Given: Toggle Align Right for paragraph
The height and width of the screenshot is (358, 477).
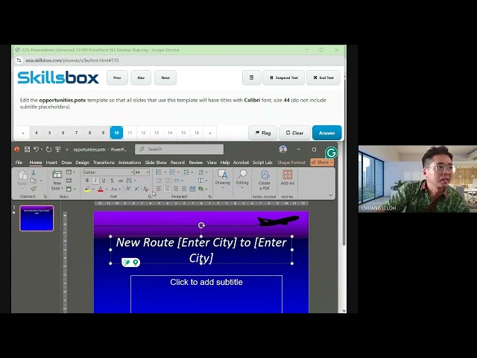Looking at the screenshot, I should (x=176, y=189).
